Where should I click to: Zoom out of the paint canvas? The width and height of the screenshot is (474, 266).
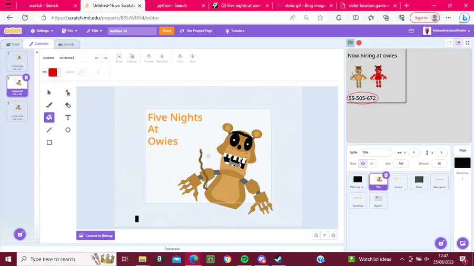point(316,236)
